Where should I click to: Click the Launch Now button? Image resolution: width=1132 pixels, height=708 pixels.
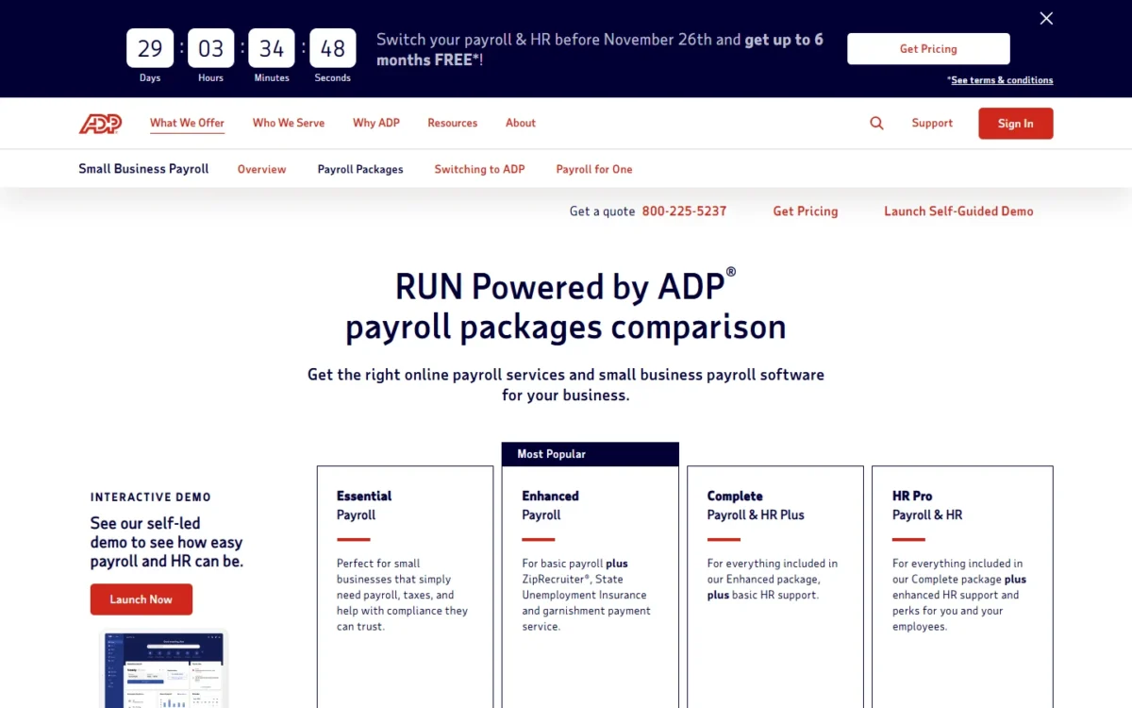(x=141, y=599)
